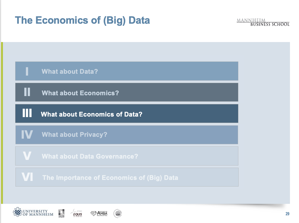Click the Mannheim Business School logo
Image resolution: width=299 pixels, height=223 pixels.
click(263, 22)
